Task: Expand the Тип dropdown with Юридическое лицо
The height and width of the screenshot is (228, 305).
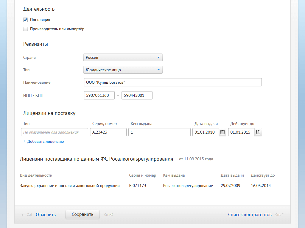Action: (x=123, y=70)
